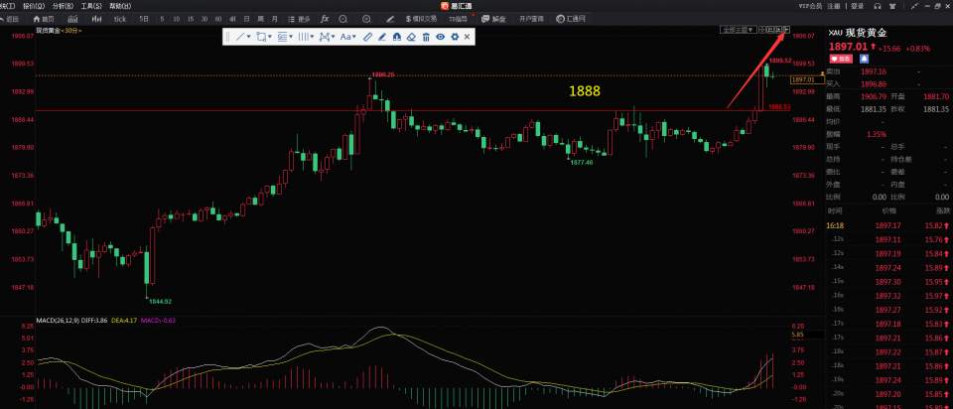Open the 汇通网 website link
Screen dimensions: 953x409
[572, 19]
